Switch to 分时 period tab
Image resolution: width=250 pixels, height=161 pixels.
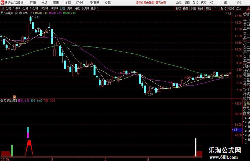pyautogui.click(x=8, y=8)
